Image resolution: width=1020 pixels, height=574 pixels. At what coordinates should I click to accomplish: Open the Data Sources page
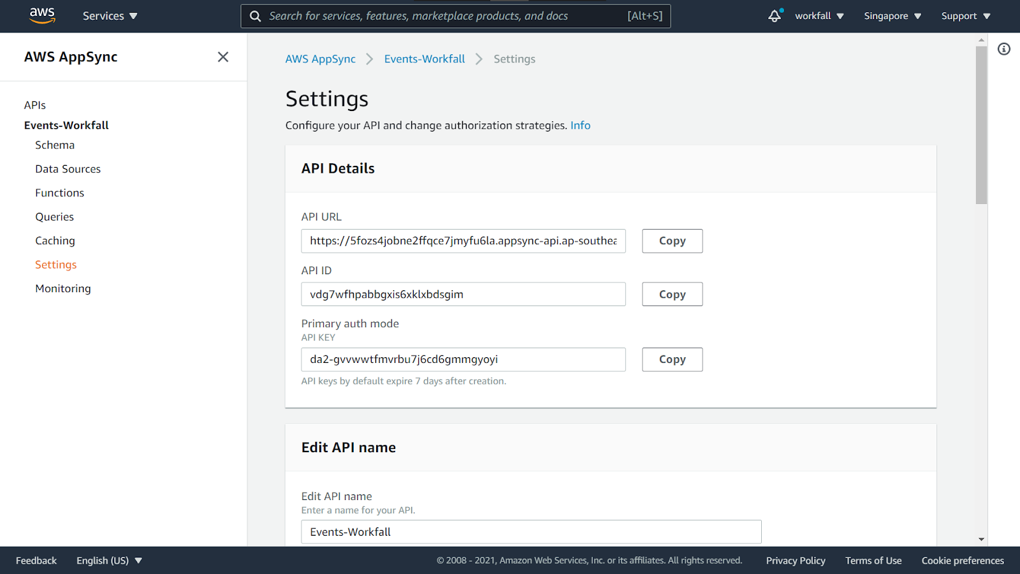pyautogui.click(x=68, y=169)
